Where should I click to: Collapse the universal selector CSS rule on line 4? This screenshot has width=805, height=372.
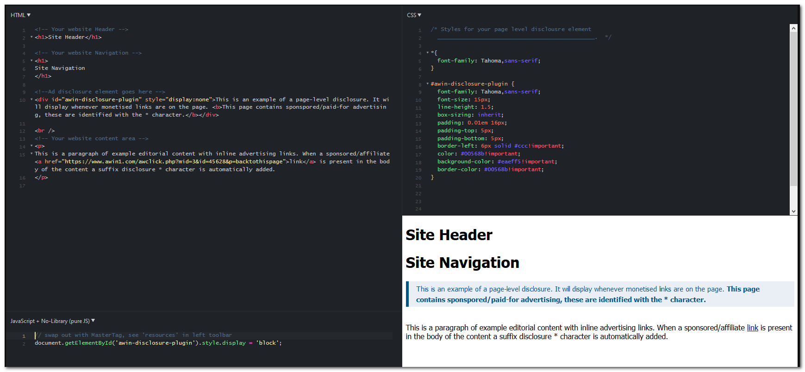(427, 53)
